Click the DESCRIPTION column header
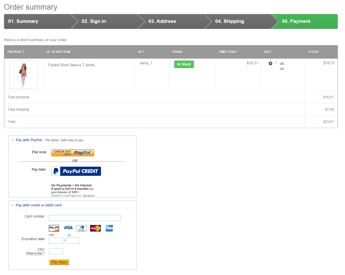This screenshot has width=345, height=275. click(58, 52)
